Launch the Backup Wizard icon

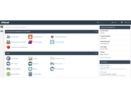pos(8,74)
